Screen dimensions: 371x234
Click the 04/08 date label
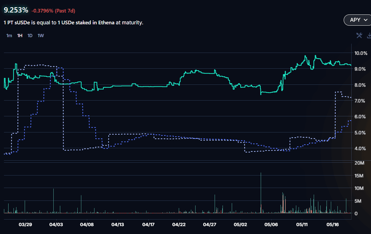pos(87,224)
